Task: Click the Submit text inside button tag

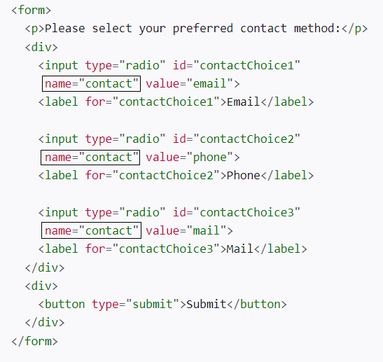Action: (207, 305)
